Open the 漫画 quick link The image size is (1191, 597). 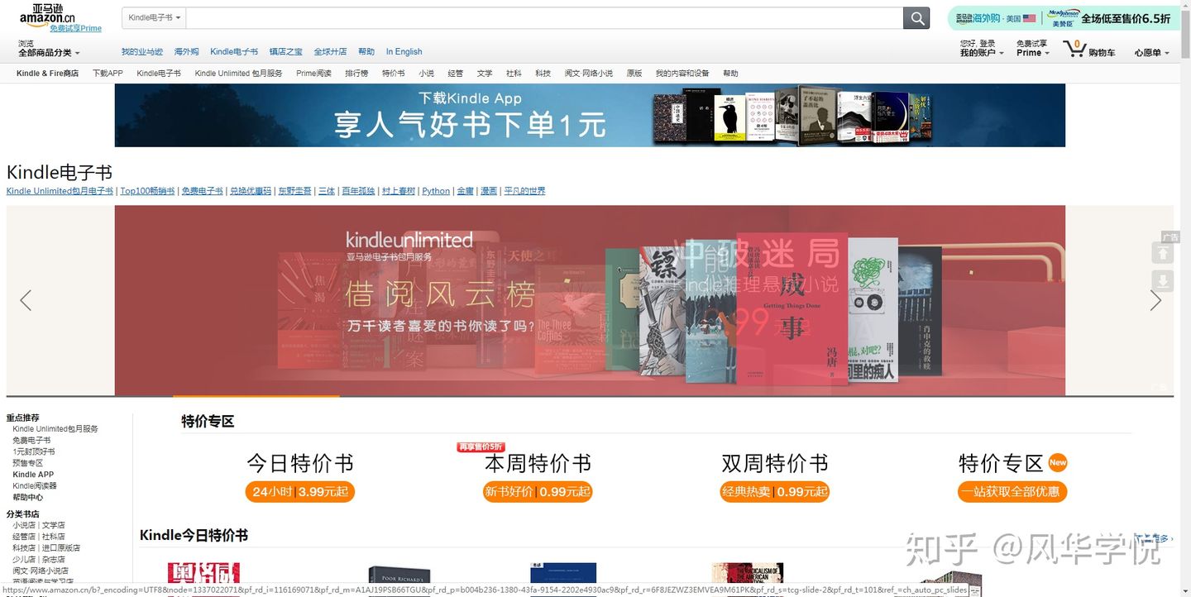489,191
